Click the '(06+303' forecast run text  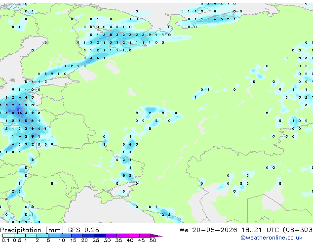click(x=298, y=230)
